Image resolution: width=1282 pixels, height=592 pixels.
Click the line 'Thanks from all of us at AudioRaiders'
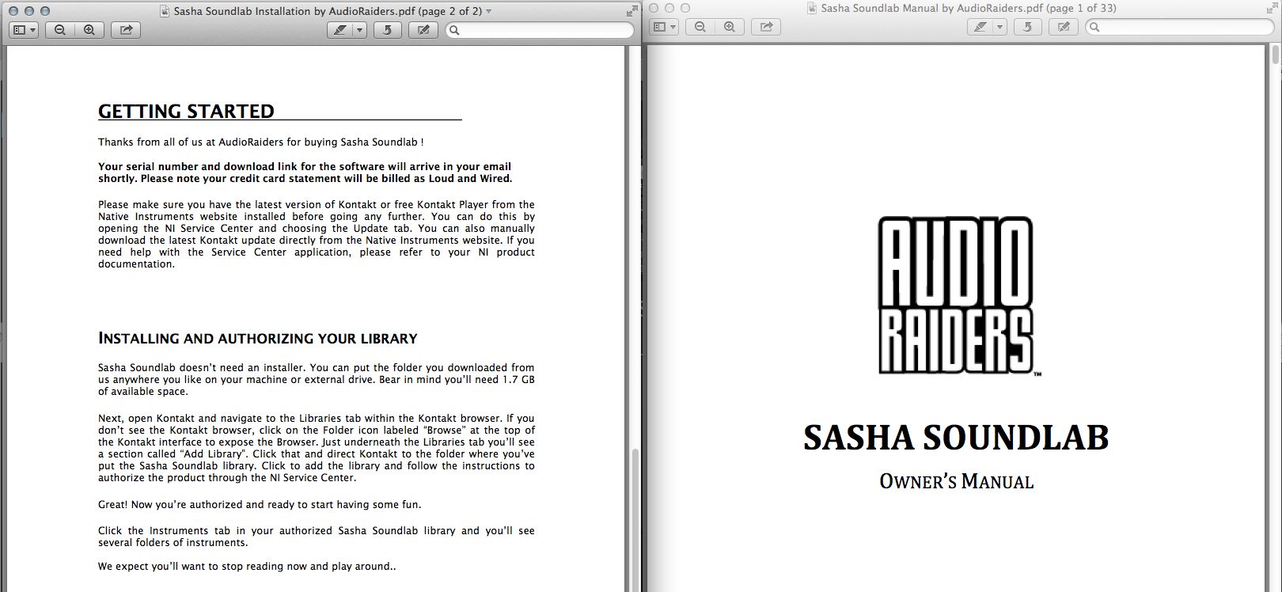[261, 142]
